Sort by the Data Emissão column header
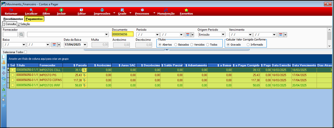The height and width of the screenshot is (128, 334). 281,65
